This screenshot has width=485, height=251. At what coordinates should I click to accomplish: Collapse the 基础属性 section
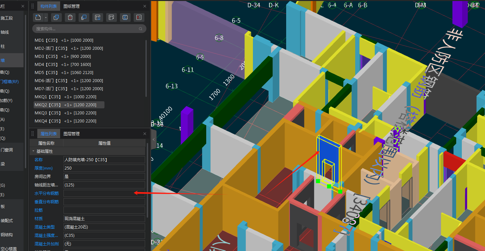tap(33, 151)
